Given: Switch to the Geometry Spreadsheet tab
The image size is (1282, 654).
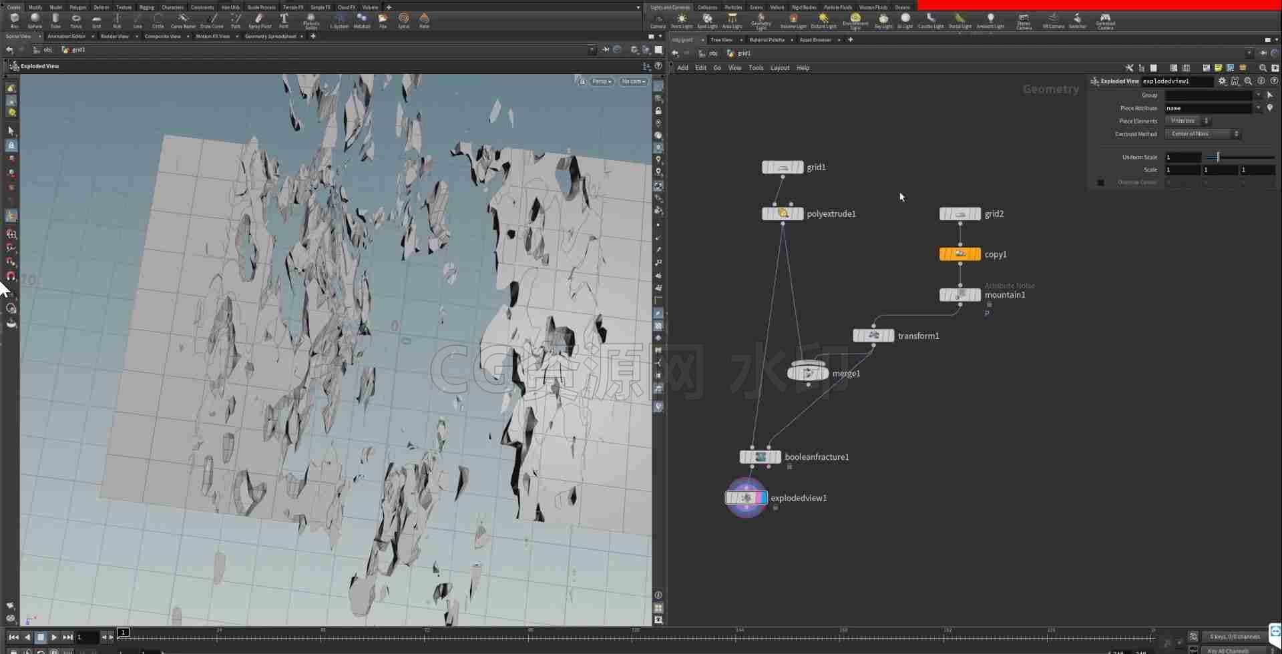Looking at the screenshot, I should [x=270, y=36].
